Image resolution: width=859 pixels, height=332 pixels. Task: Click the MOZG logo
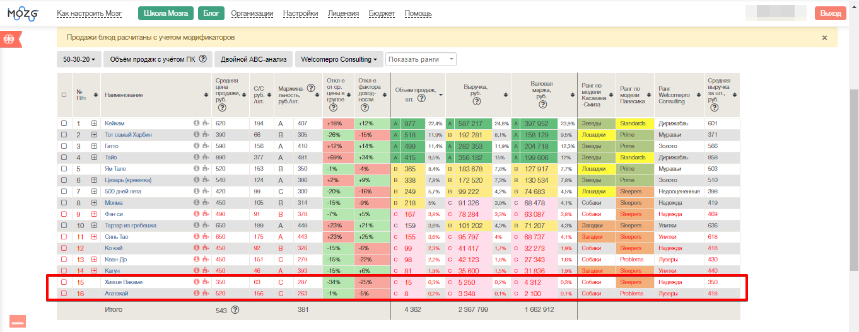(x=23, y=13)
